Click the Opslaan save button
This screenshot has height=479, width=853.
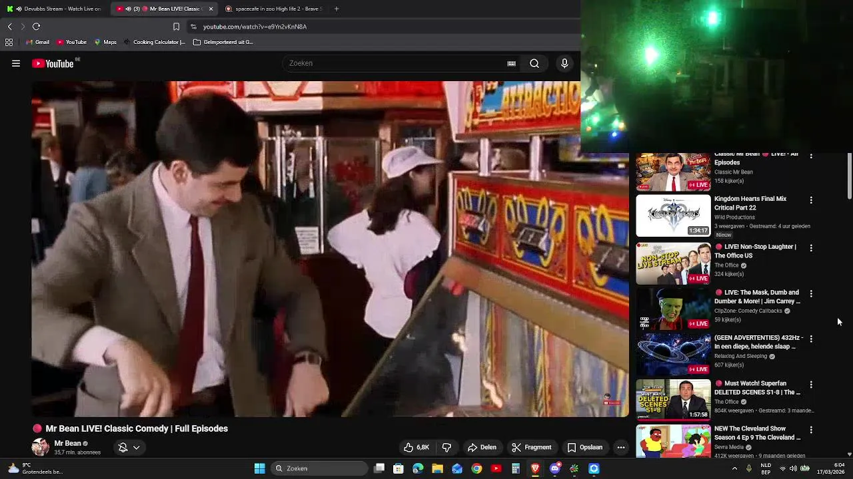[x=585, y=447]
